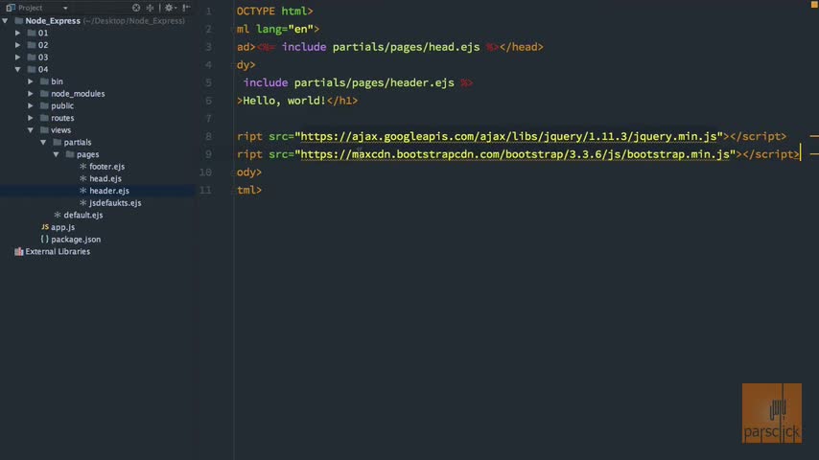Click the file icon beside default.ejs
Viewport: 819px width, 460px height.
pyautogui.click(x=58, y=215)
